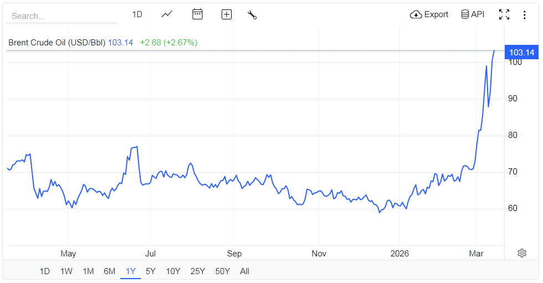Select the 1M time range
This screenshot has width=543, height=283.
(x=88, y=271)
